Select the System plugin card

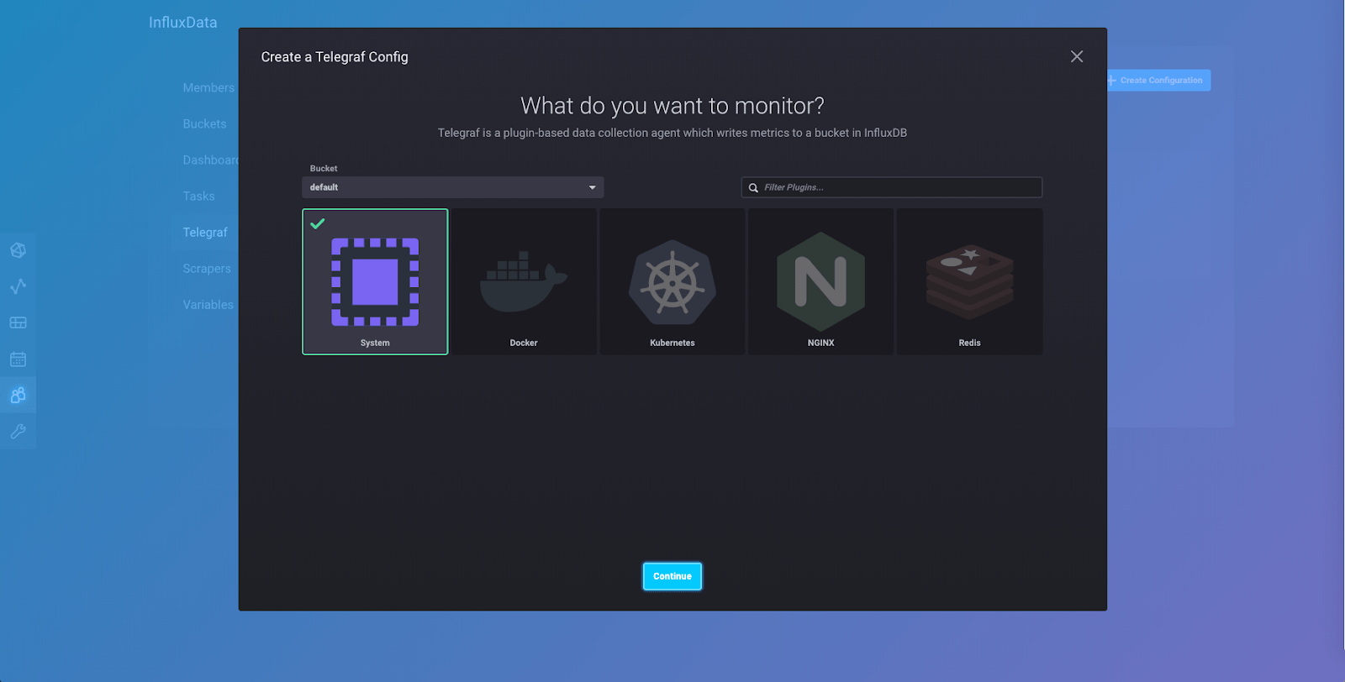(375, 281)
